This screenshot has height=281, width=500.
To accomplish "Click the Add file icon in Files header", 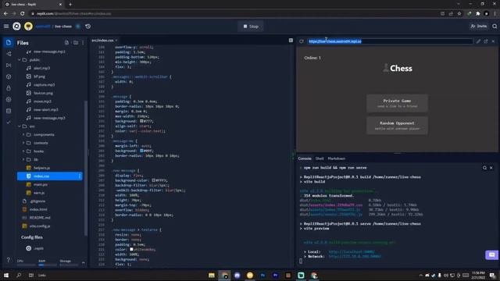I will 66,43.
